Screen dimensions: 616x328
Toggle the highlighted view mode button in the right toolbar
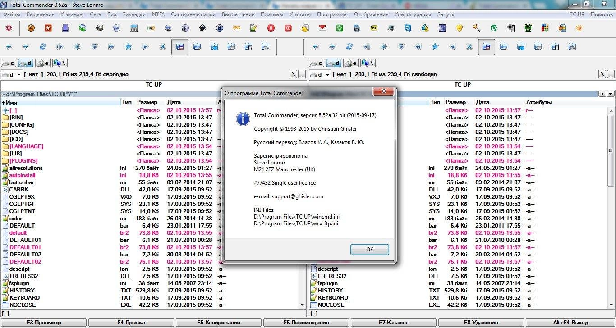pos(487,46)
